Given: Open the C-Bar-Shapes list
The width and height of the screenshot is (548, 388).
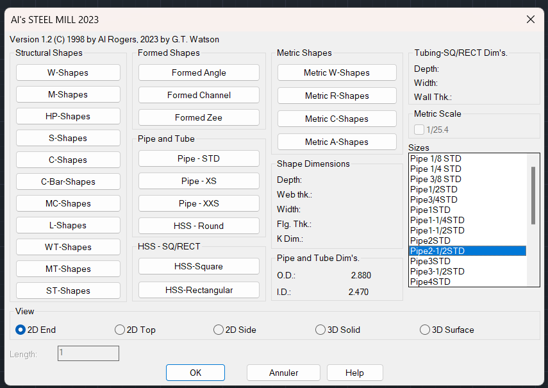Looking at the screenshot, I should click(68, 181).
